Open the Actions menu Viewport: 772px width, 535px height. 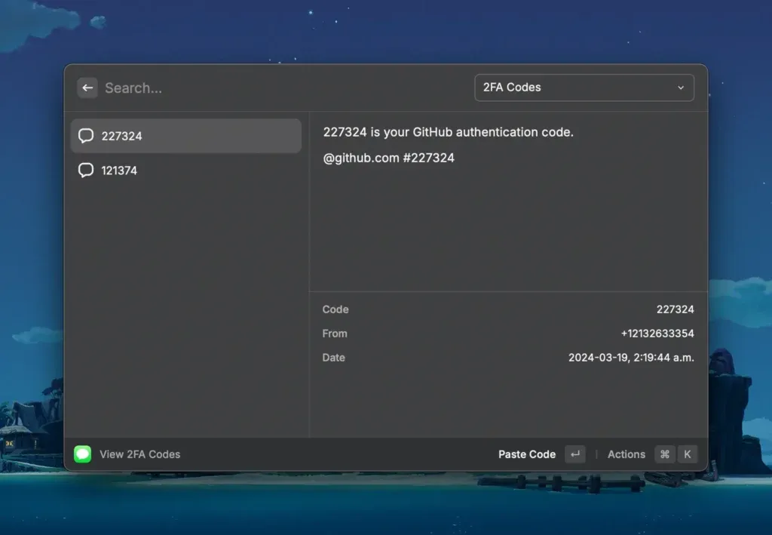[x=626, y=454]
